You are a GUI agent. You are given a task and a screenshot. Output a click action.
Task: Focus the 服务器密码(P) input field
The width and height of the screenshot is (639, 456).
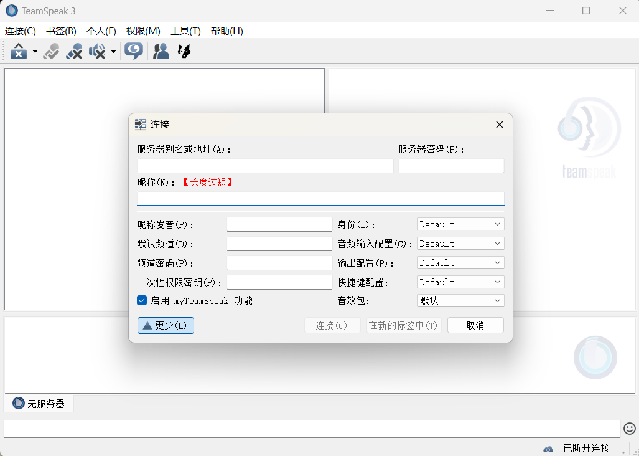pos(451,166)
